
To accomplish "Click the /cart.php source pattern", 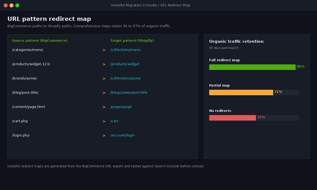I will (20, 121).
